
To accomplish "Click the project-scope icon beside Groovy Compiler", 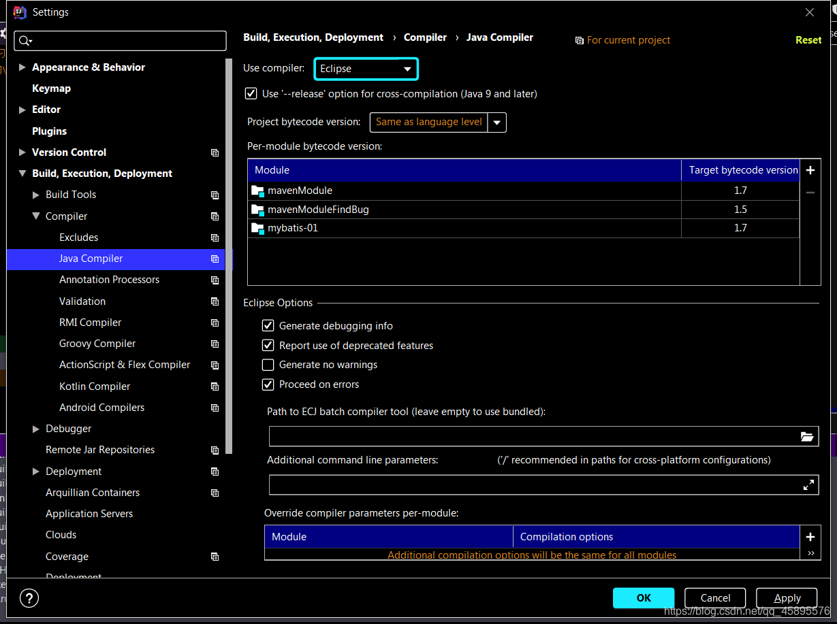I will [215, 344].
